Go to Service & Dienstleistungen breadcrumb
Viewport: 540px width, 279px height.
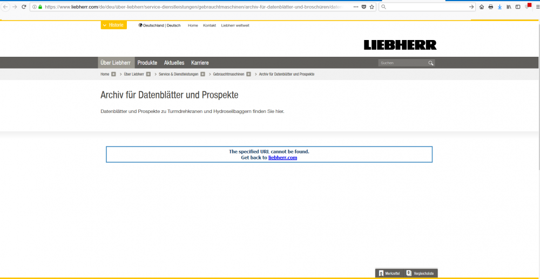(x=178, y=74)
